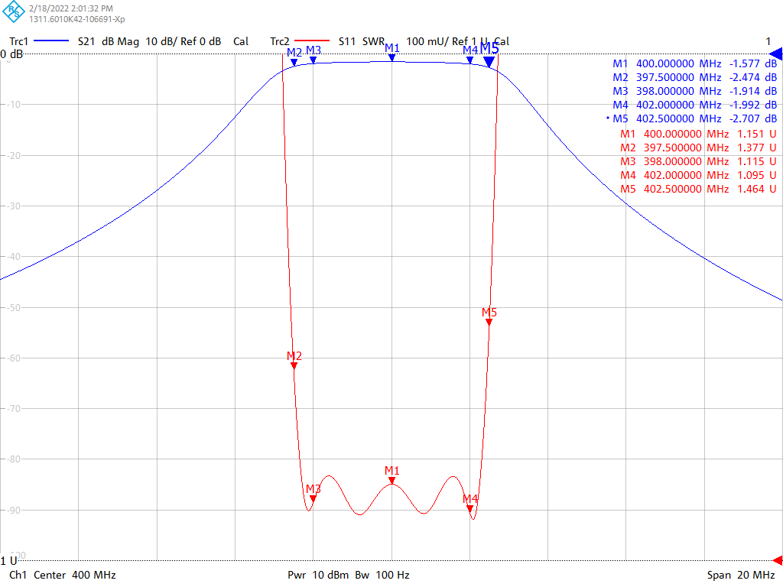
Task: Click the blue M1 readout -1.577 dB
Action: tap(694, 63)
